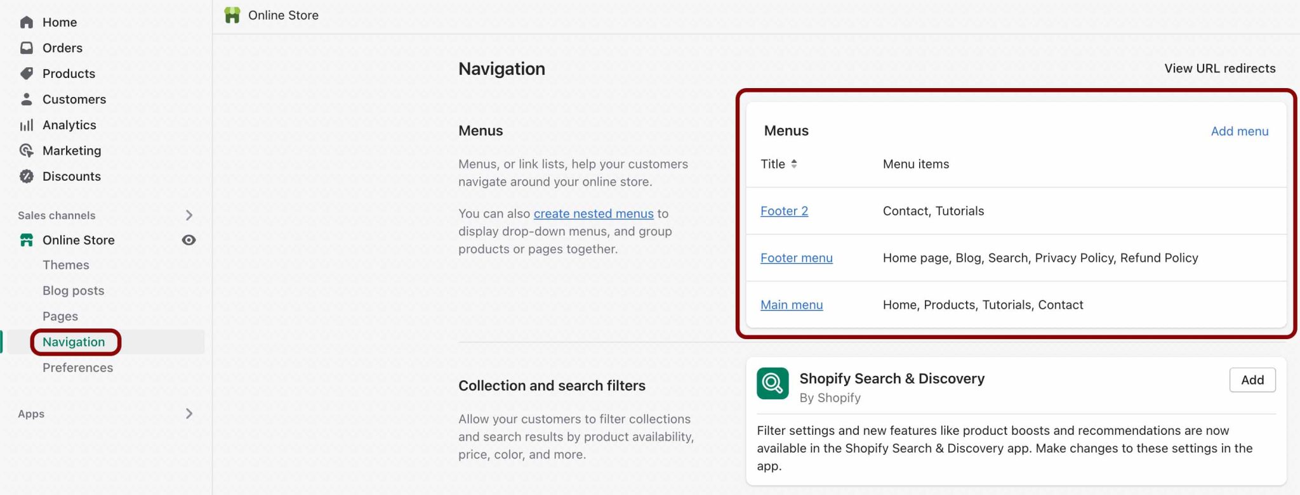This screenshot has height=495, width=1300.
Task: Click the Sales channels heading
Action: point(56,215)
